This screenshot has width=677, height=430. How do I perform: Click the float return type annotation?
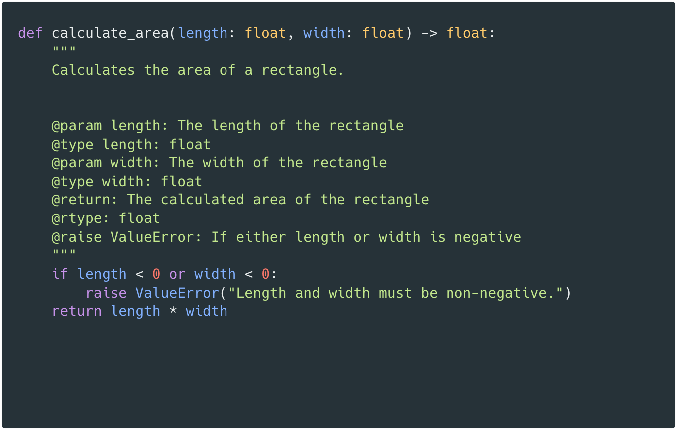pos(466,33)
